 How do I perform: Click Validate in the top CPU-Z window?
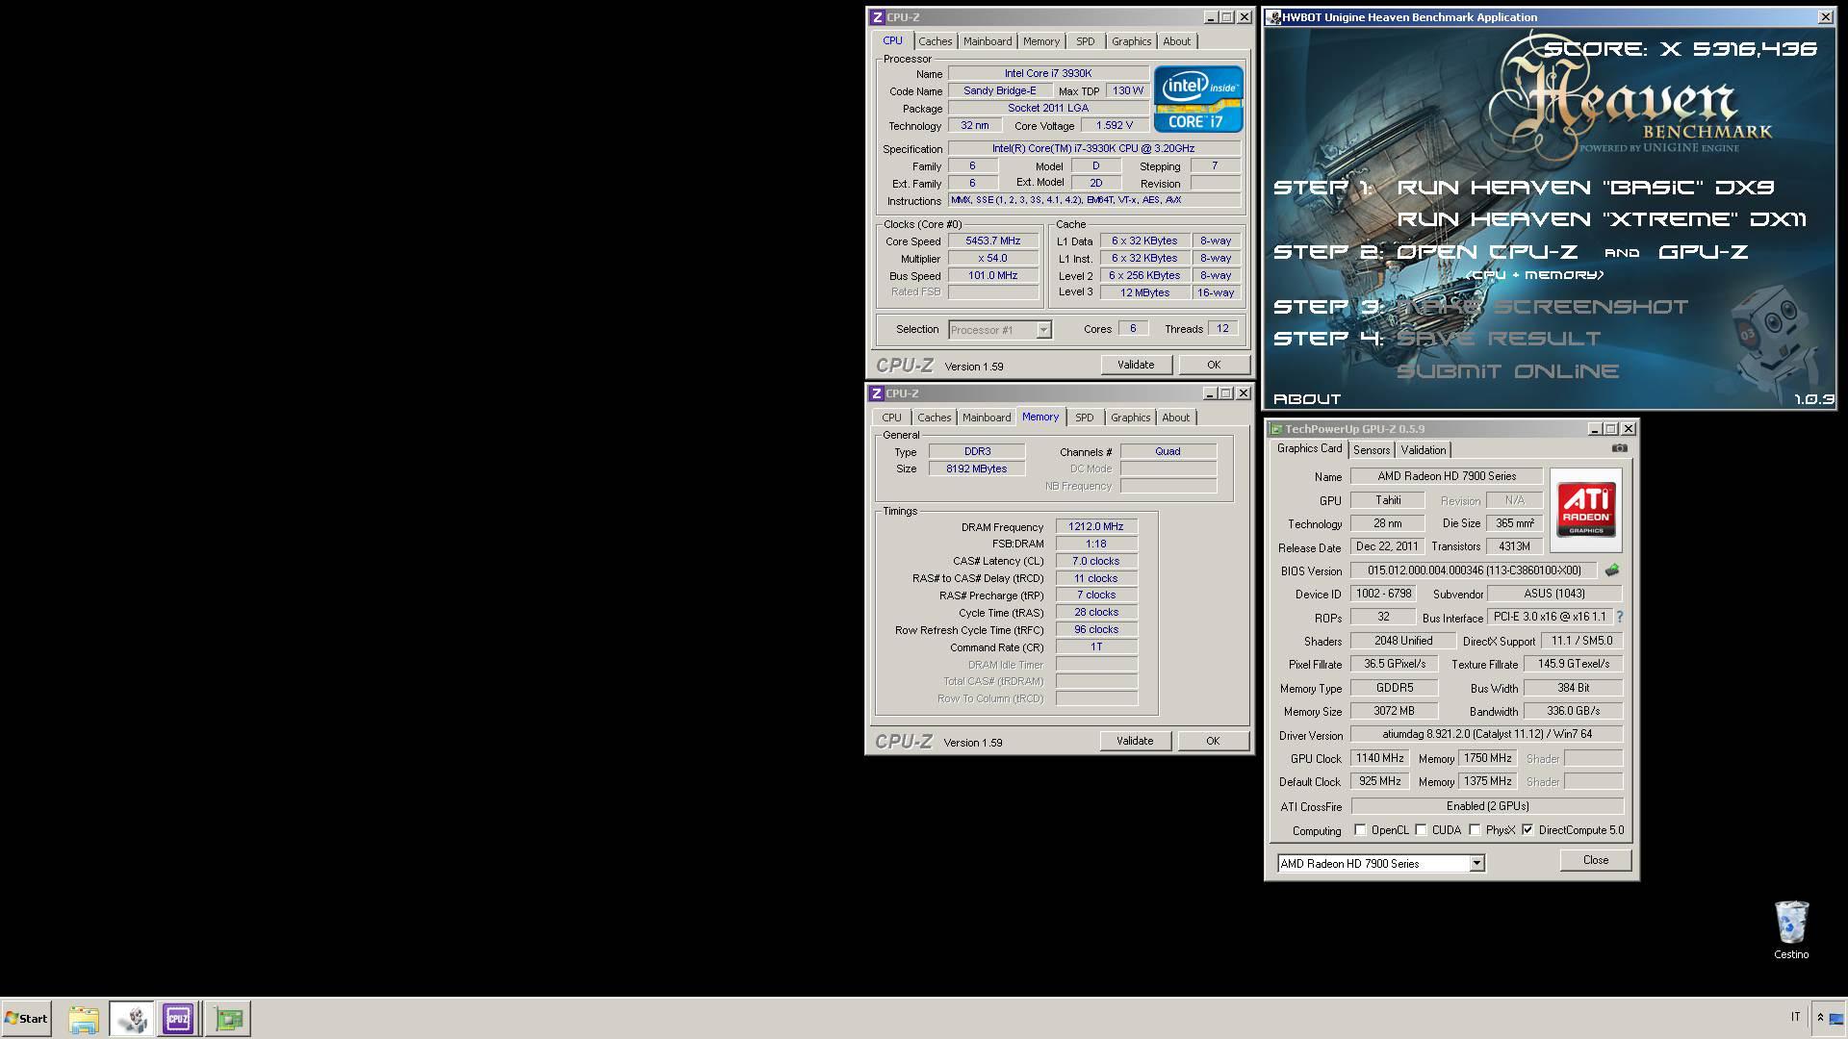1136,365
